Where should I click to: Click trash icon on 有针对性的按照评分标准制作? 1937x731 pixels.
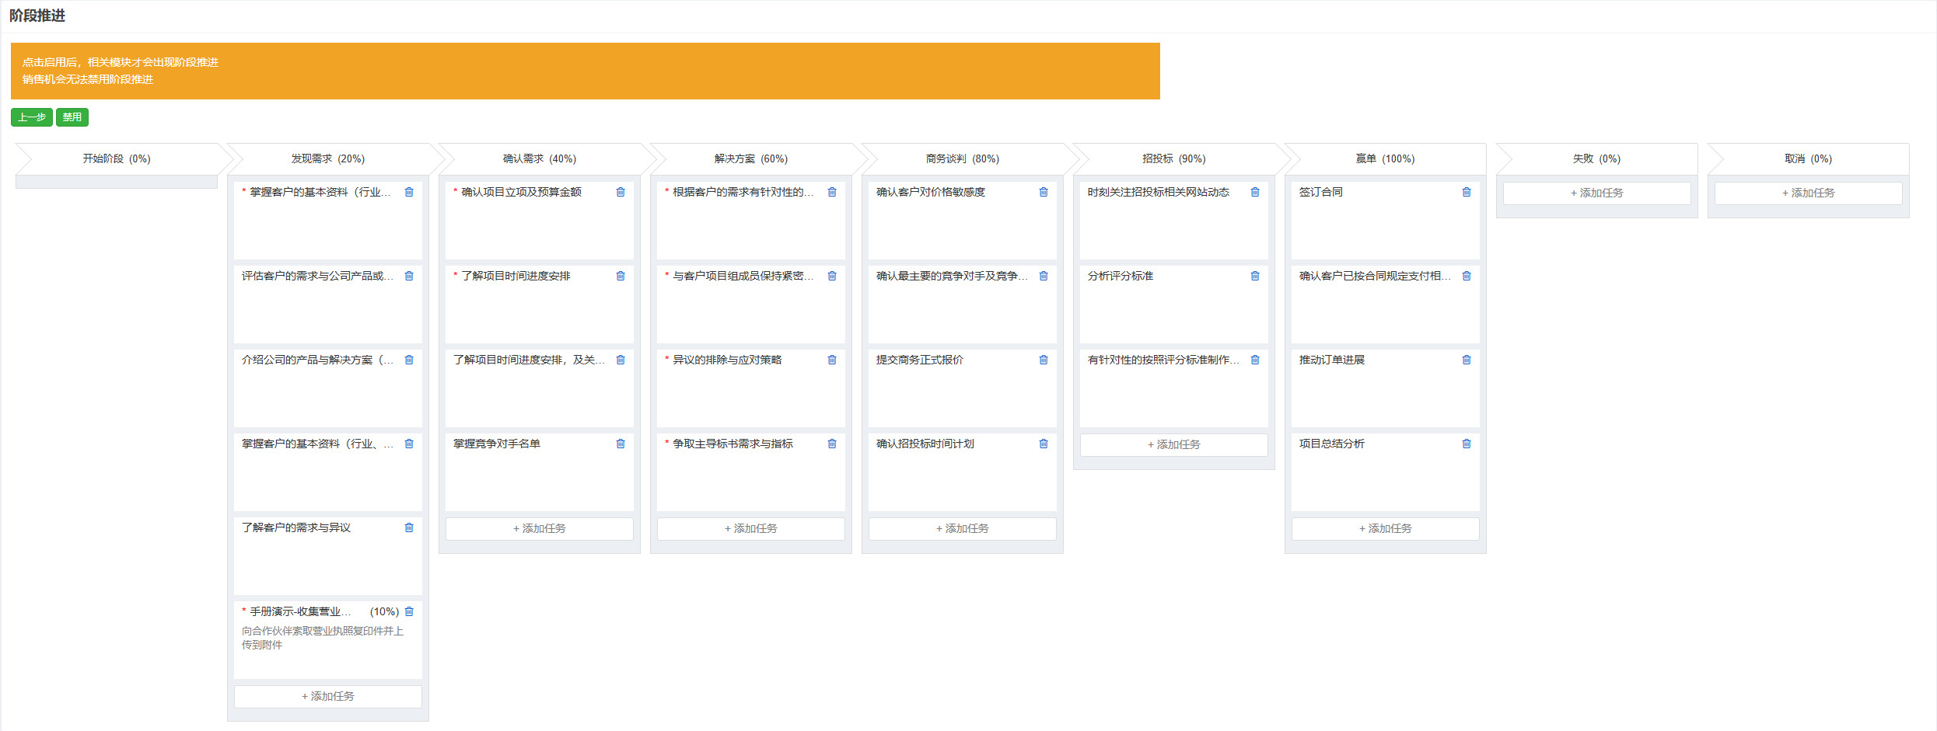[x=1255, y=360]
